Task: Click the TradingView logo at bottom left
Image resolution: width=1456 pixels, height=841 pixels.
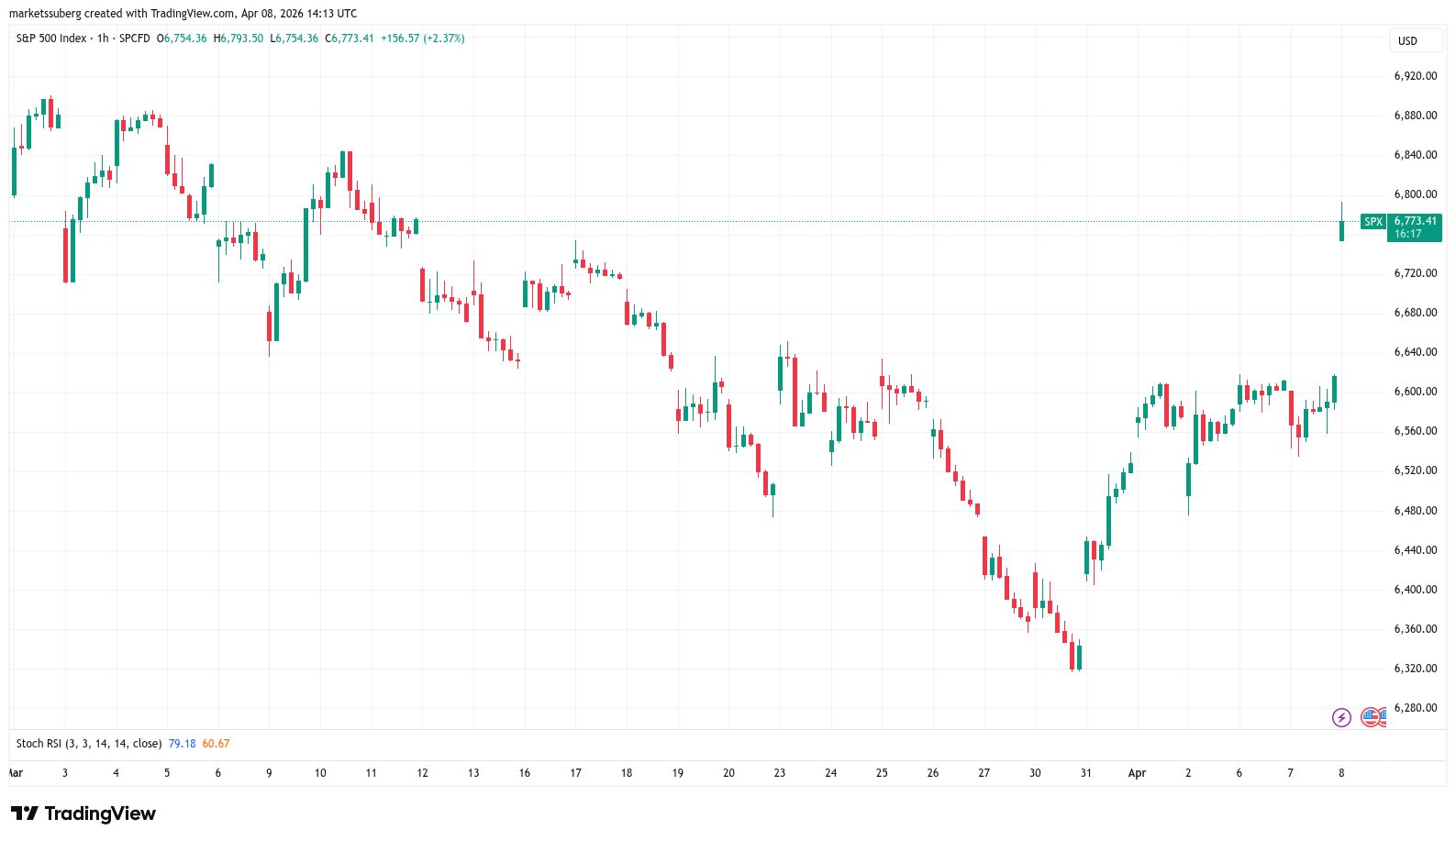Action: 83,813
